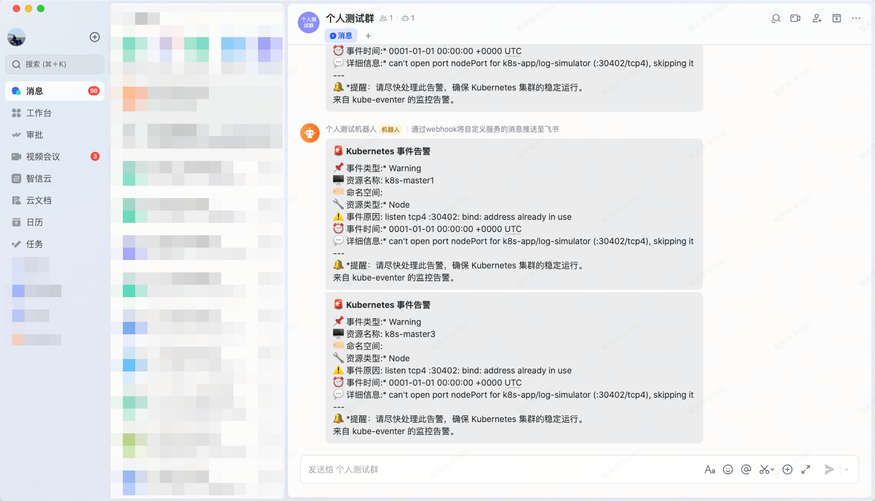Viewport: 875px width, 501px height.
Task: Click the scissors screenshot tool
Action: (x=765, y=469)
